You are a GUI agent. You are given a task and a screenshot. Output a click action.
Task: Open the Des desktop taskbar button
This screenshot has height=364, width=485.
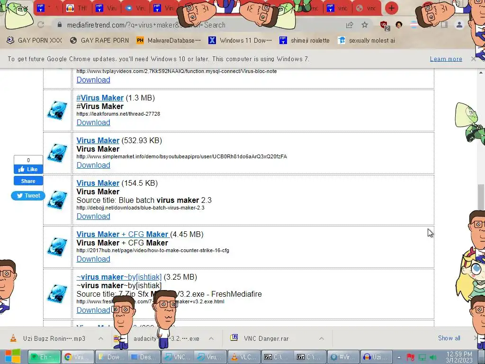tap(144, 357)
